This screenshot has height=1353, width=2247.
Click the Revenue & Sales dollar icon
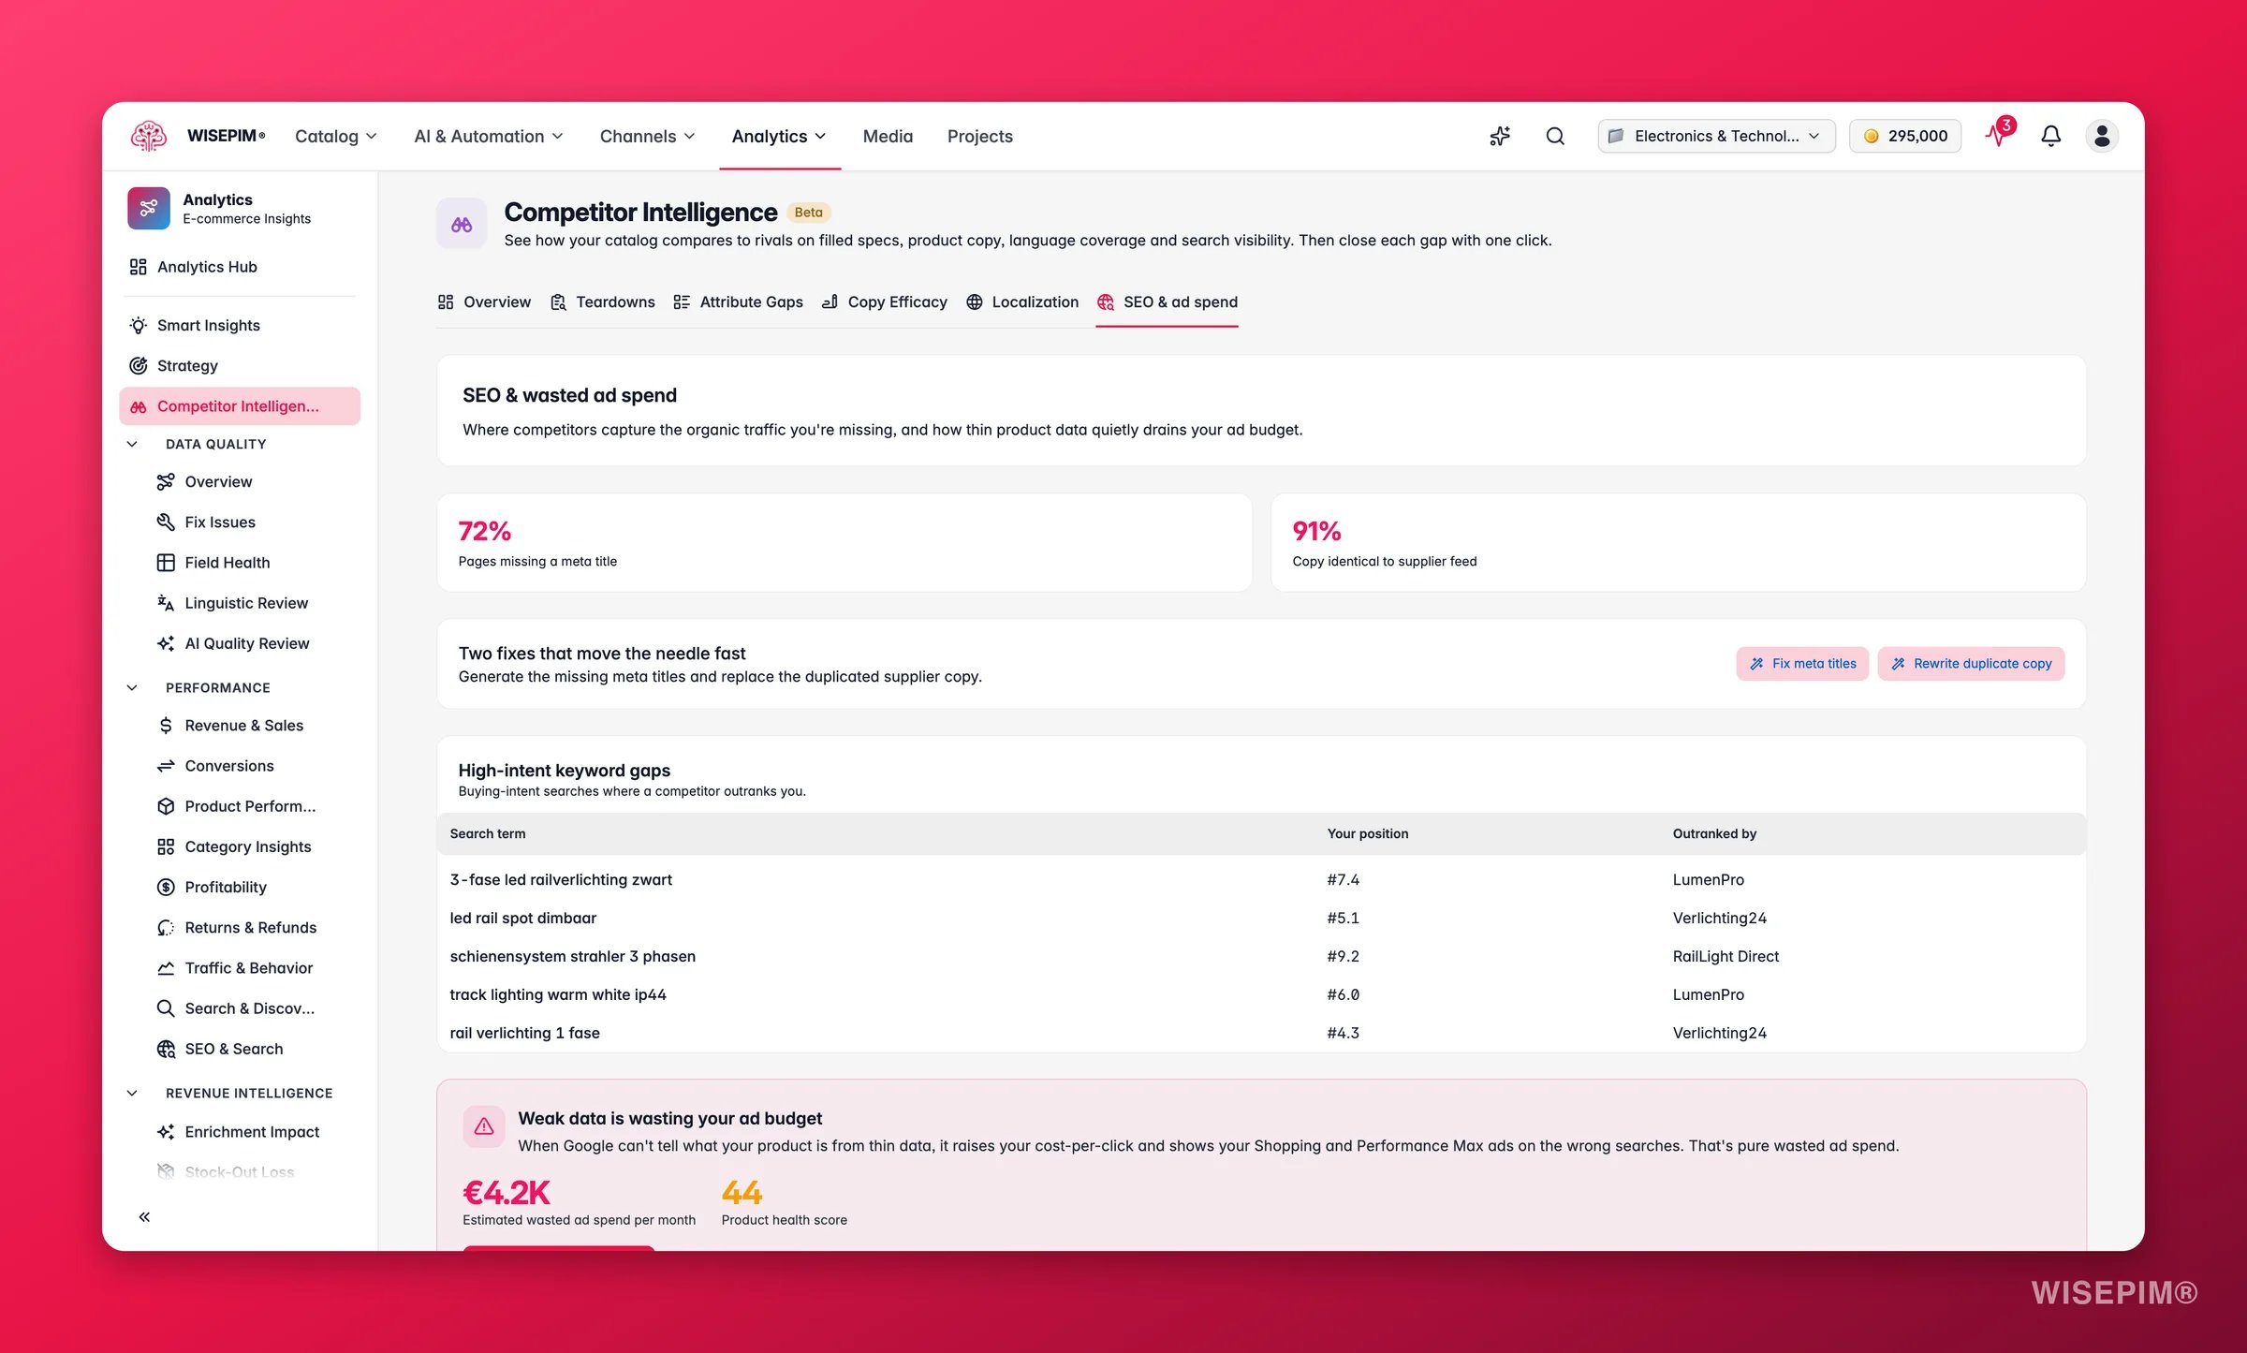[166, 725]
